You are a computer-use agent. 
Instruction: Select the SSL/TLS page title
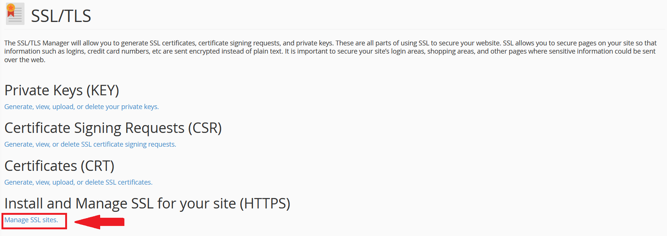coord(61,16)
